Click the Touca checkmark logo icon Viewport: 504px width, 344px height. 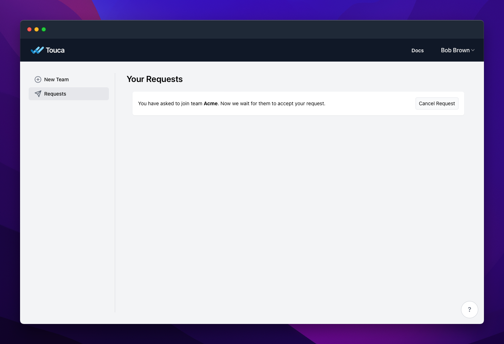pyautogui.click(x=37, y=50)
